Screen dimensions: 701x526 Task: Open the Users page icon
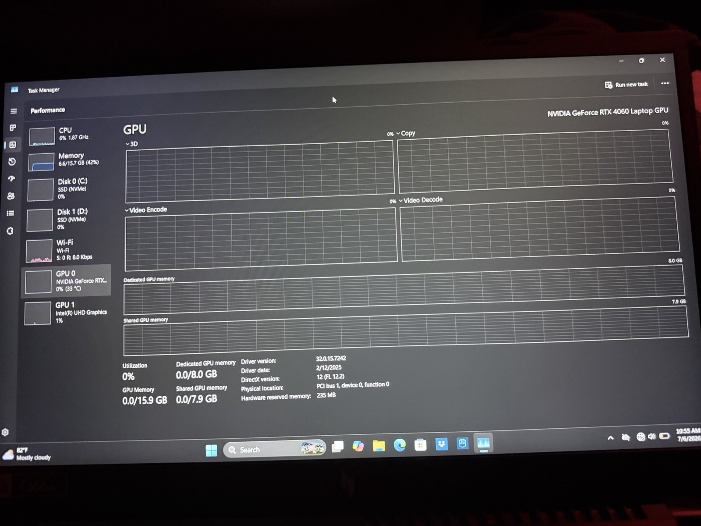11,196
